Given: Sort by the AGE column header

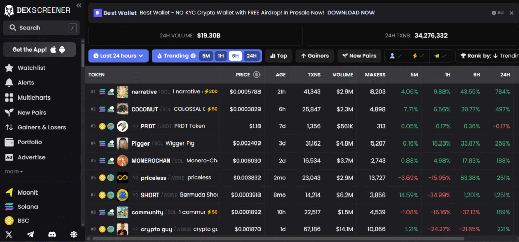Looking at the screenshot, I should point(281,75).
